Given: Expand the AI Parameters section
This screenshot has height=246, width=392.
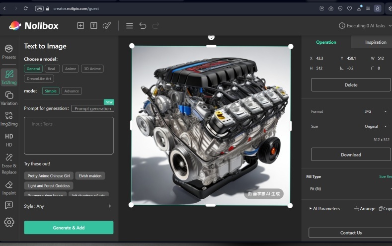Looking at the screenshot, I should pyautogui.click(x=325, y=209).
